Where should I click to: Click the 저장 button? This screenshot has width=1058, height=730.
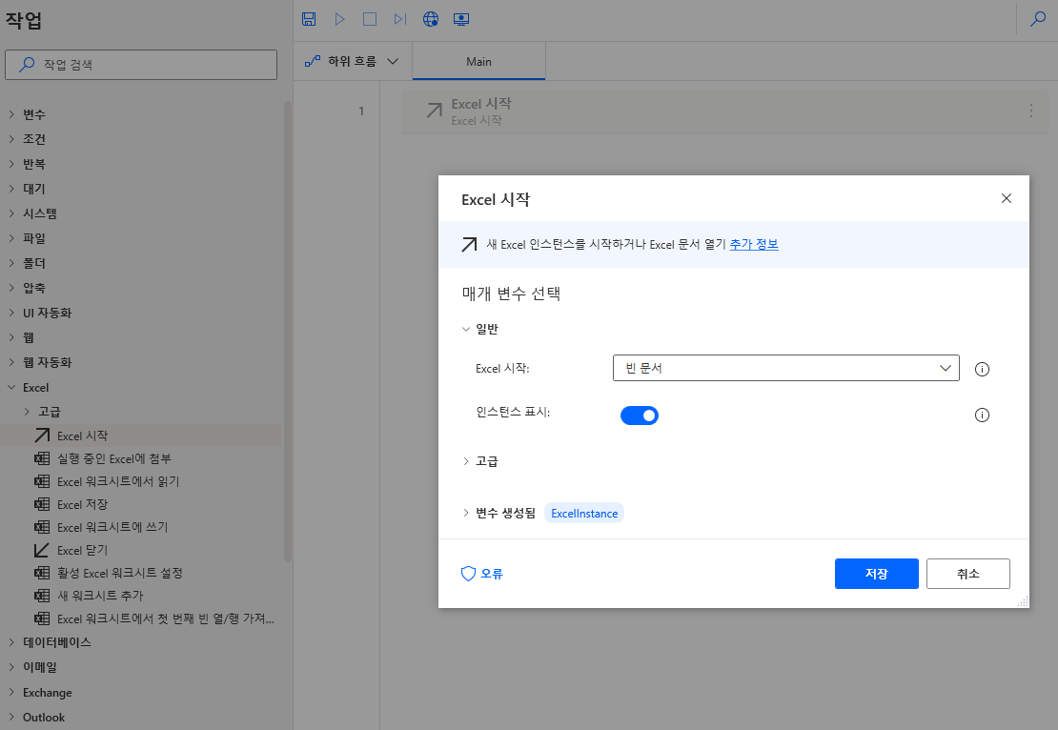877,574
